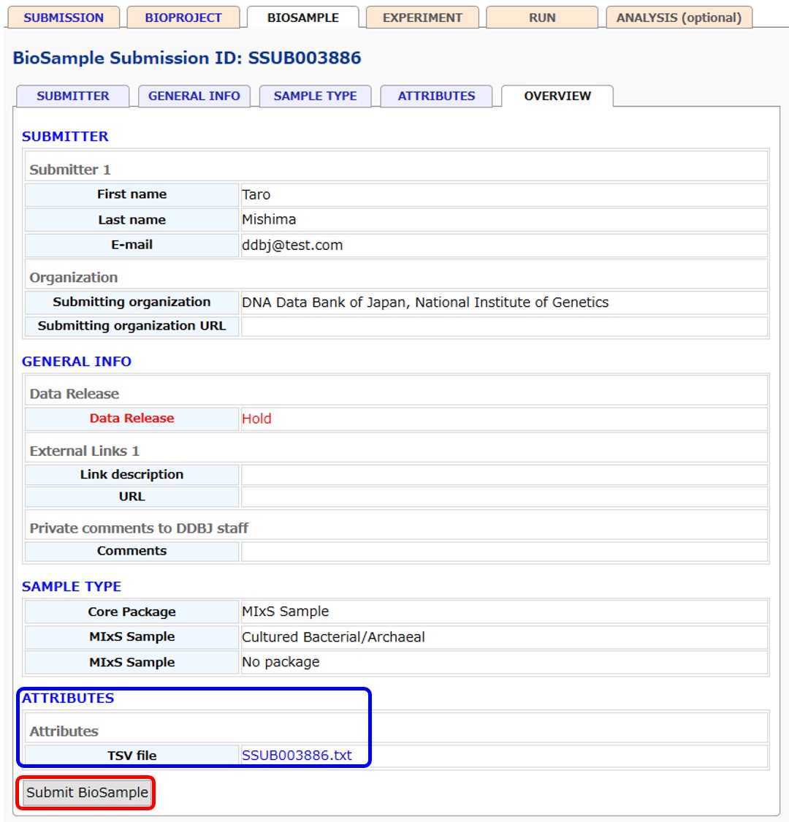The width and height of the screenshot is (789, 822).
Task: Open the SUBMITTER sub-tab
Action: [73, 96]
